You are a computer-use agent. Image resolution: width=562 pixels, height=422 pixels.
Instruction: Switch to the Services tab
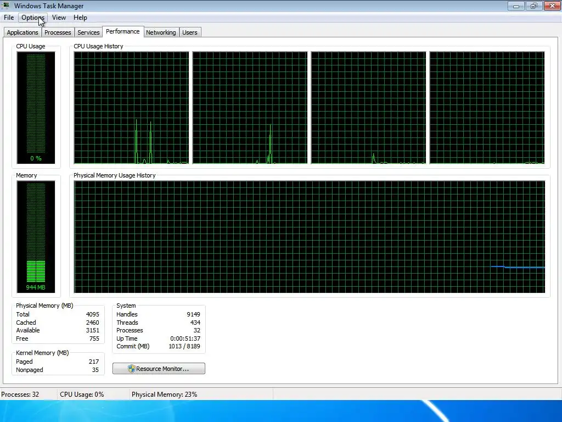tap(88, 32)
